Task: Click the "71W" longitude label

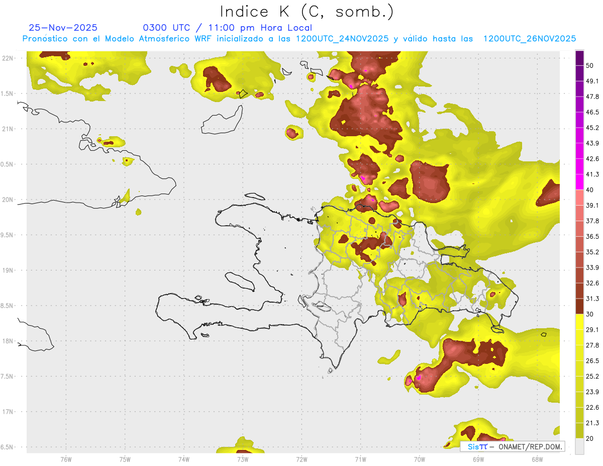Action: pos(360,459)
